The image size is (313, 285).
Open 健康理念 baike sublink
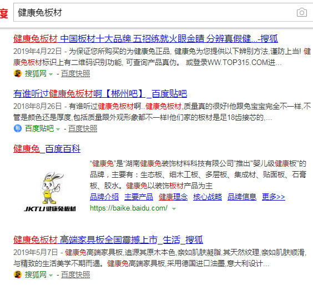pyautogui.click(x=173, y=197)
